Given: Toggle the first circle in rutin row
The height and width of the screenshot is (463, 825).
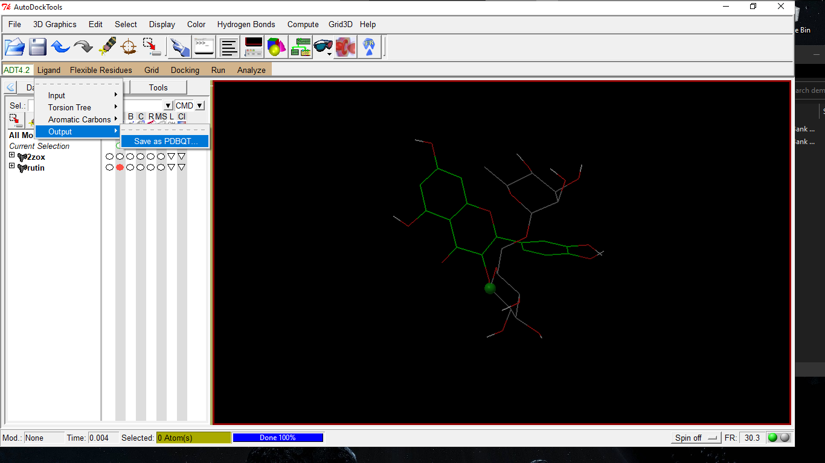Looking at the screenshot, I should [109, 168].
